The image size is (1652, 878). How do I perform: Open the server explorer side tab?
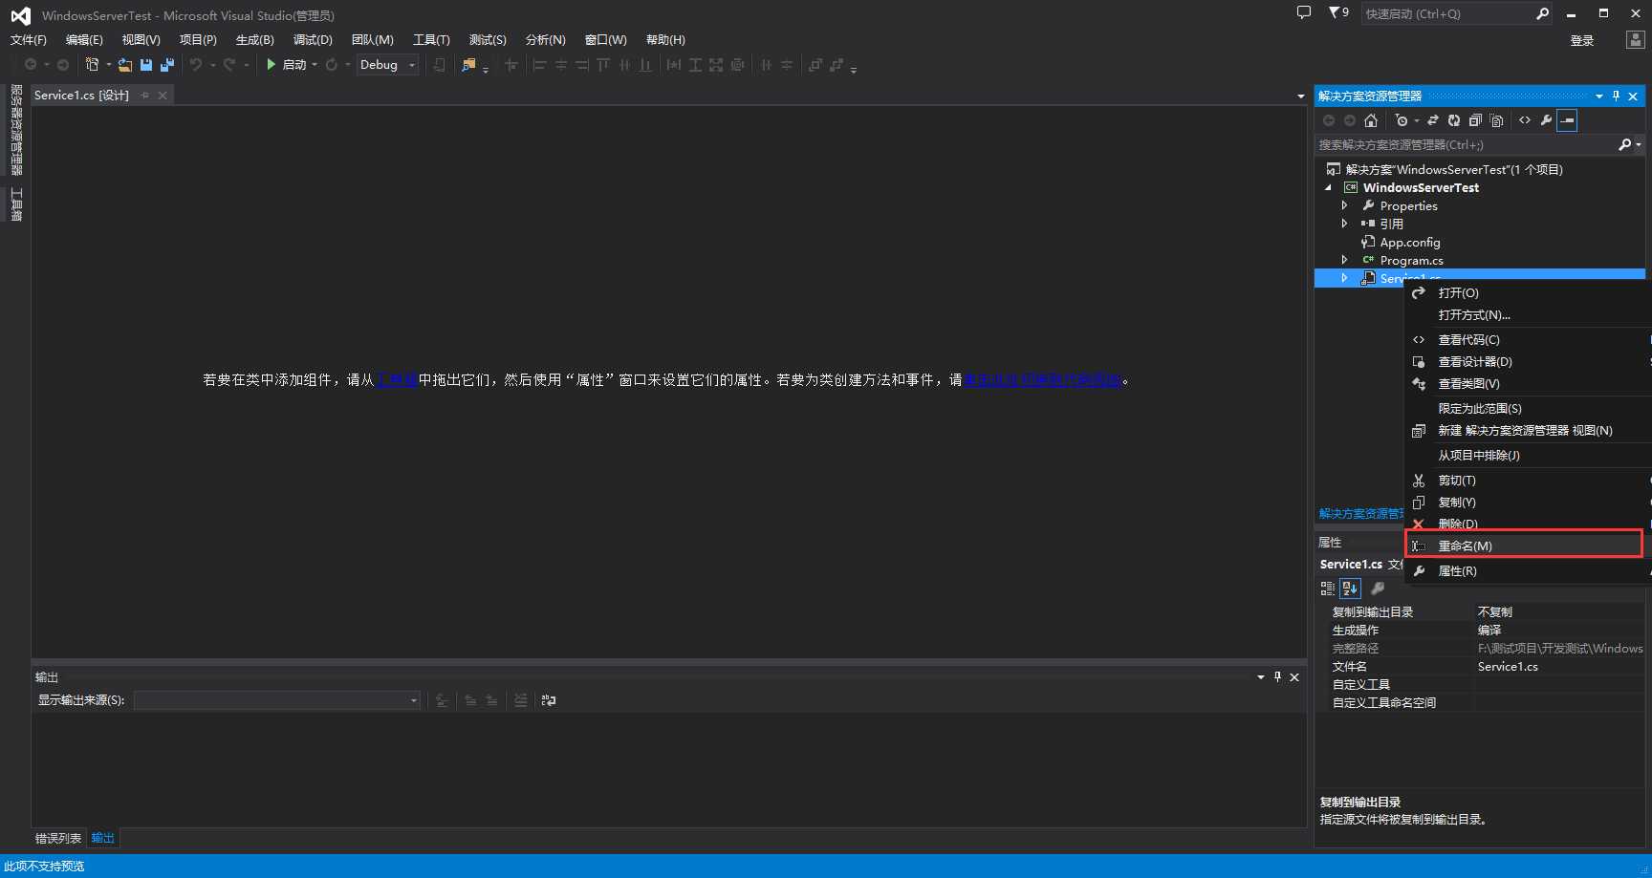[16, 130]
